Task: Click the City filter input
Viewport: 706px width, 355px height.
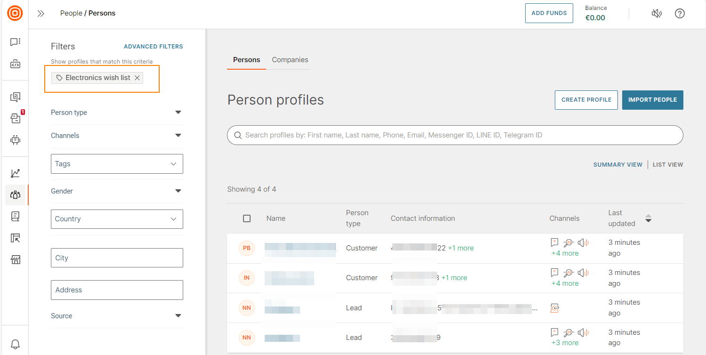Action: tap(117, 258)
